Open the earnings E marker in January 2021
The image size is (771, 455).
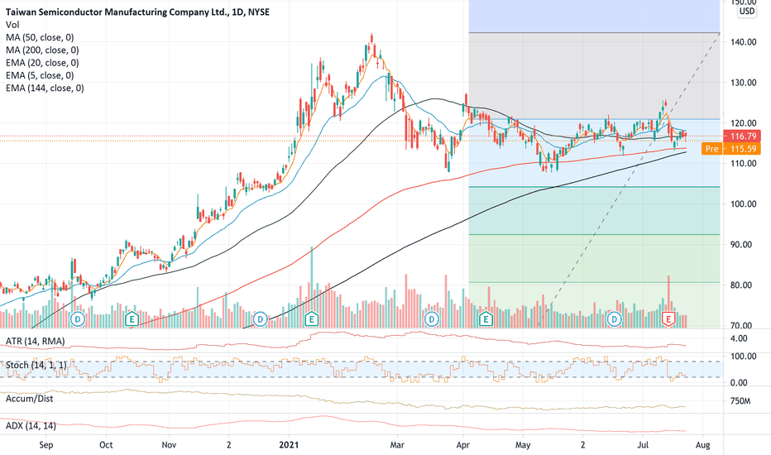(311, 319)
